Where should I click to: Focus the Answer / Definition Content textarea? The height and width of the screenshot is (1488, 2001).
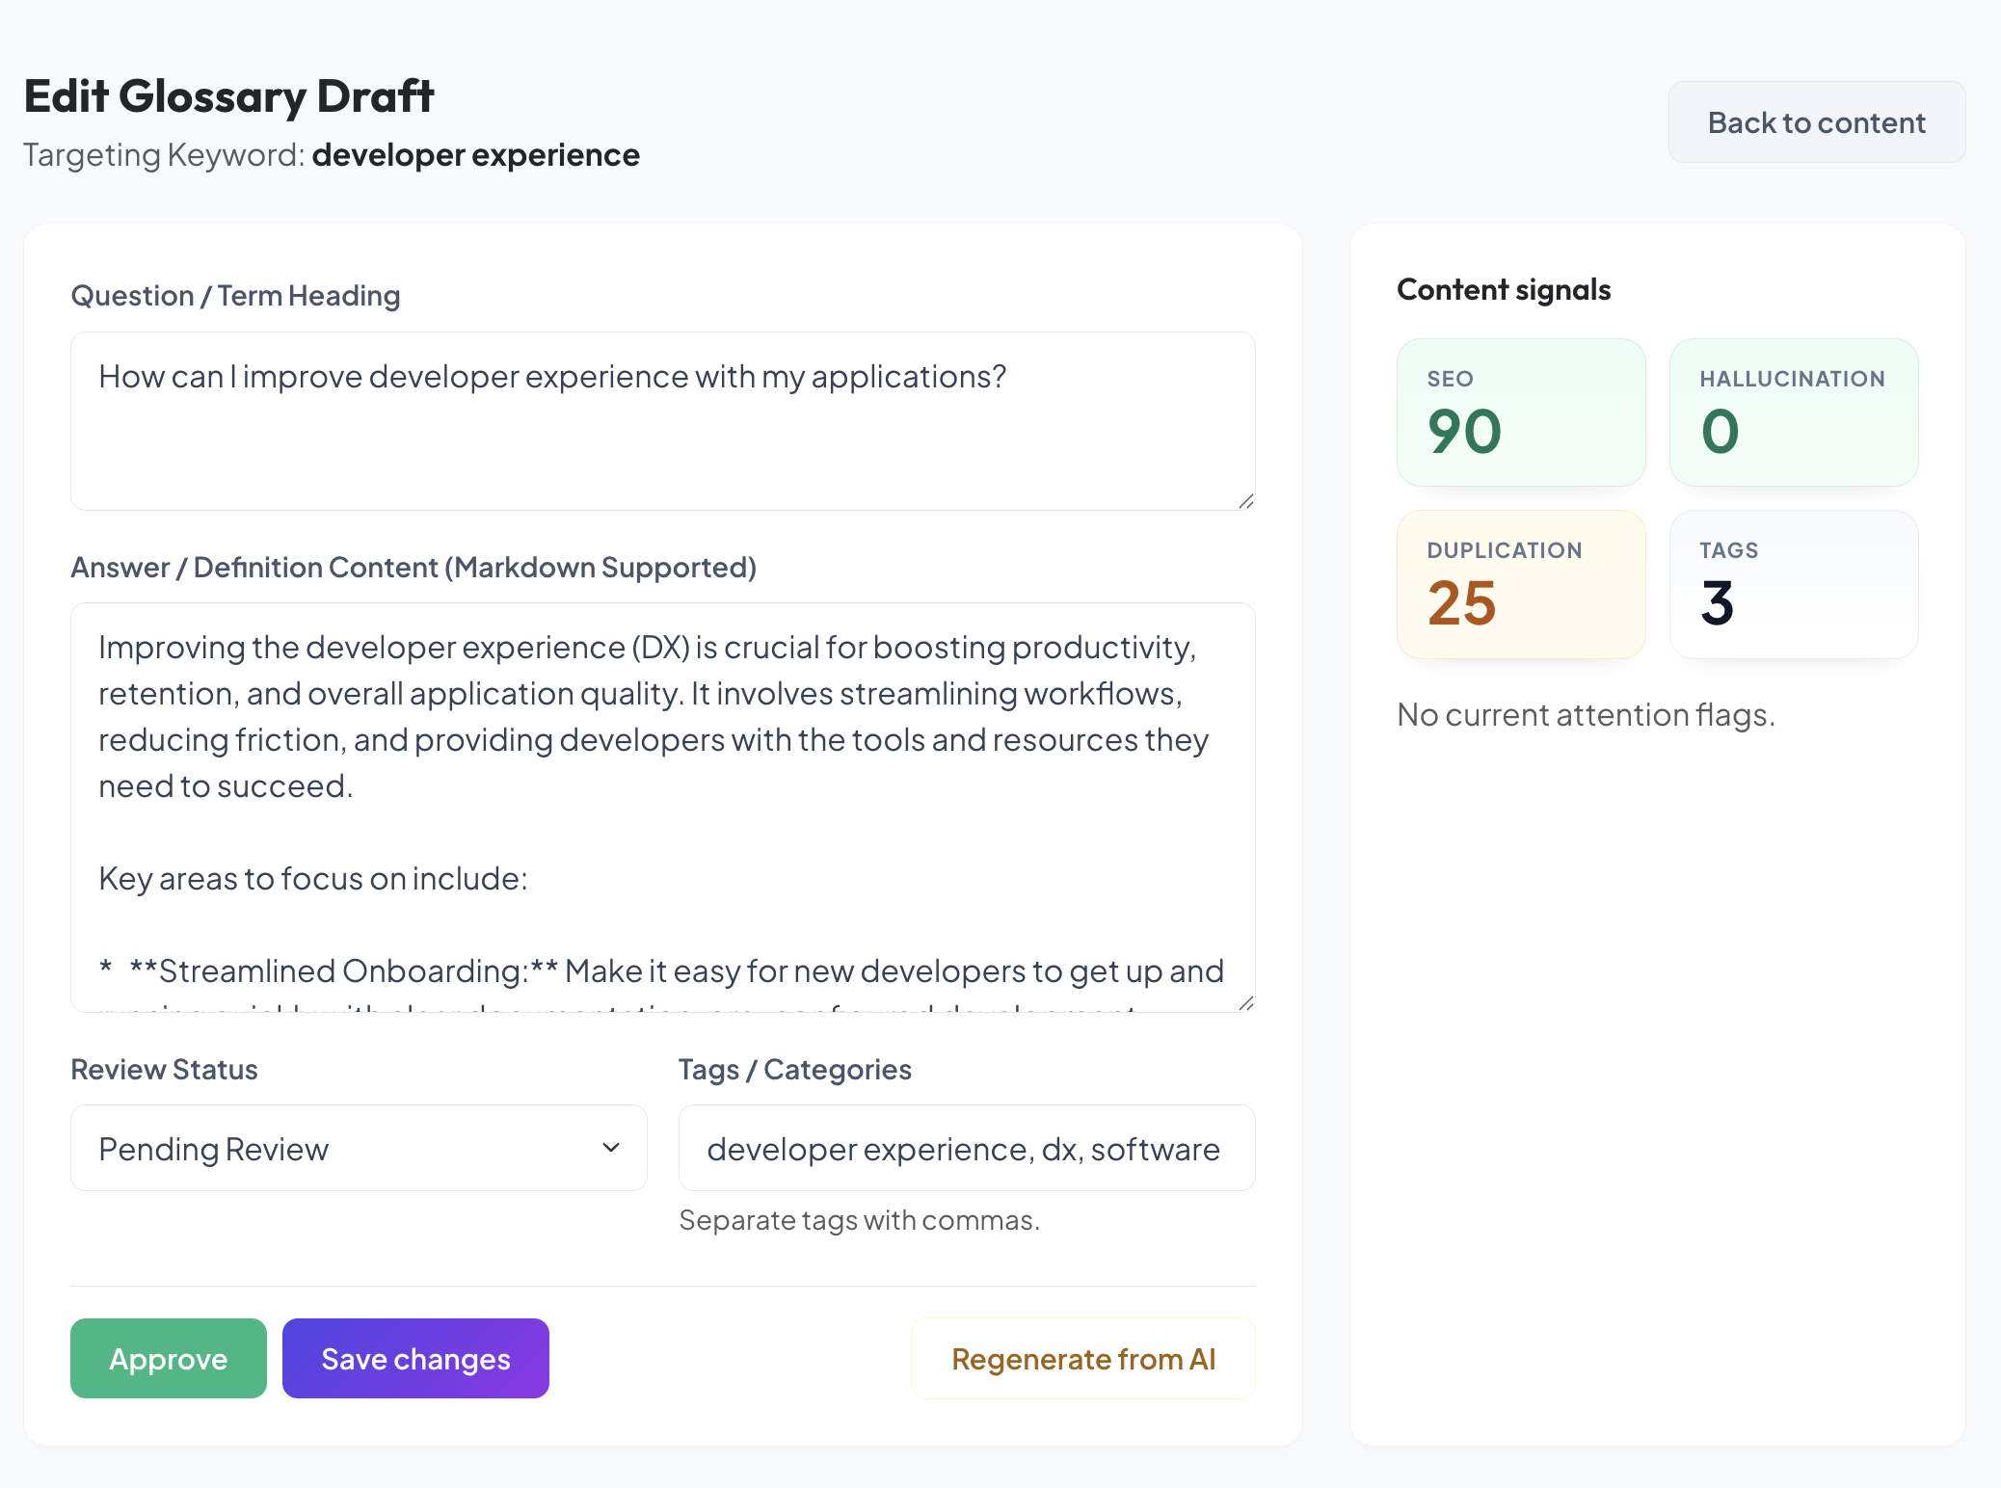click(663, 808)
